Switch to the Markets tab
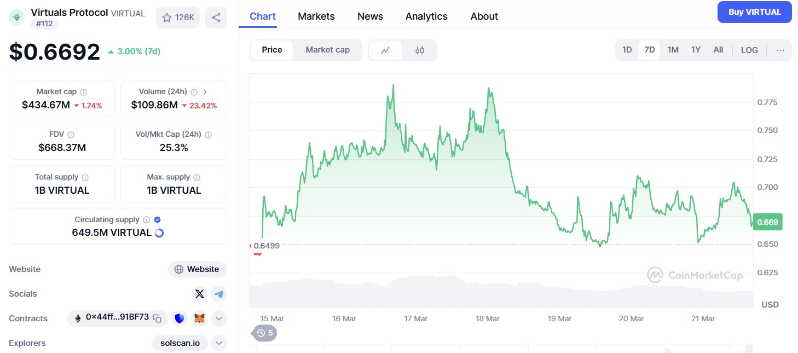 coord(316,16)
